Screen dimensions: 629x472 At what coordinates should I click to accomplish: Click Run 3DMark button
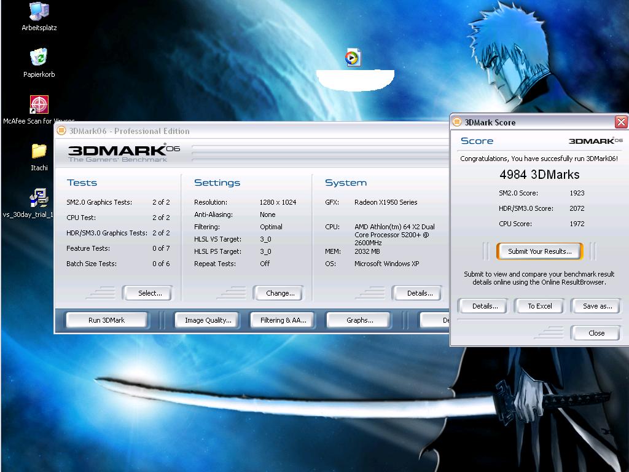pyautogui.click(x=107, y=320)
